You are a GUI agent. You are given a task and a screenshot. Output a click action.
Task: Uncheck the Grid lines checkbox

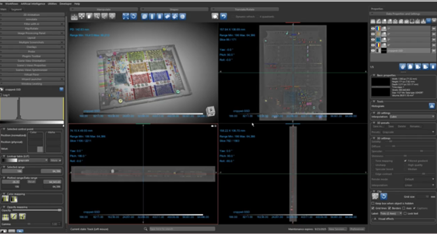[x=373, y=208]
